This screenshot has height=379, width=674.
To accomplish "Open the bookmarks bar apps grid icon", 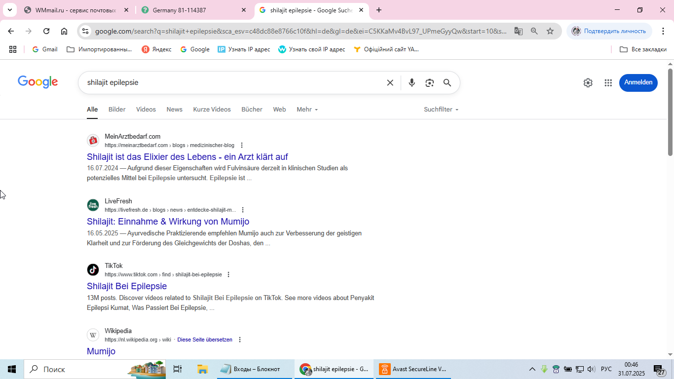I will coord(13,49).
